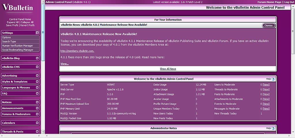This screenshot has width=295, height=138.
Task: Open help icon for Administrator Notes
Action: pyautogui.click(x=273, y=128)
